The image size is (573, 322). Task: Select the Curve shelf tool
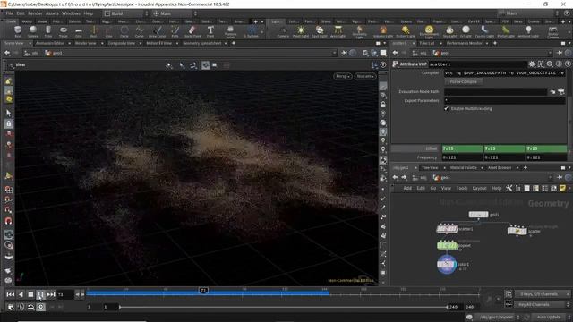[x=140, y=31]
